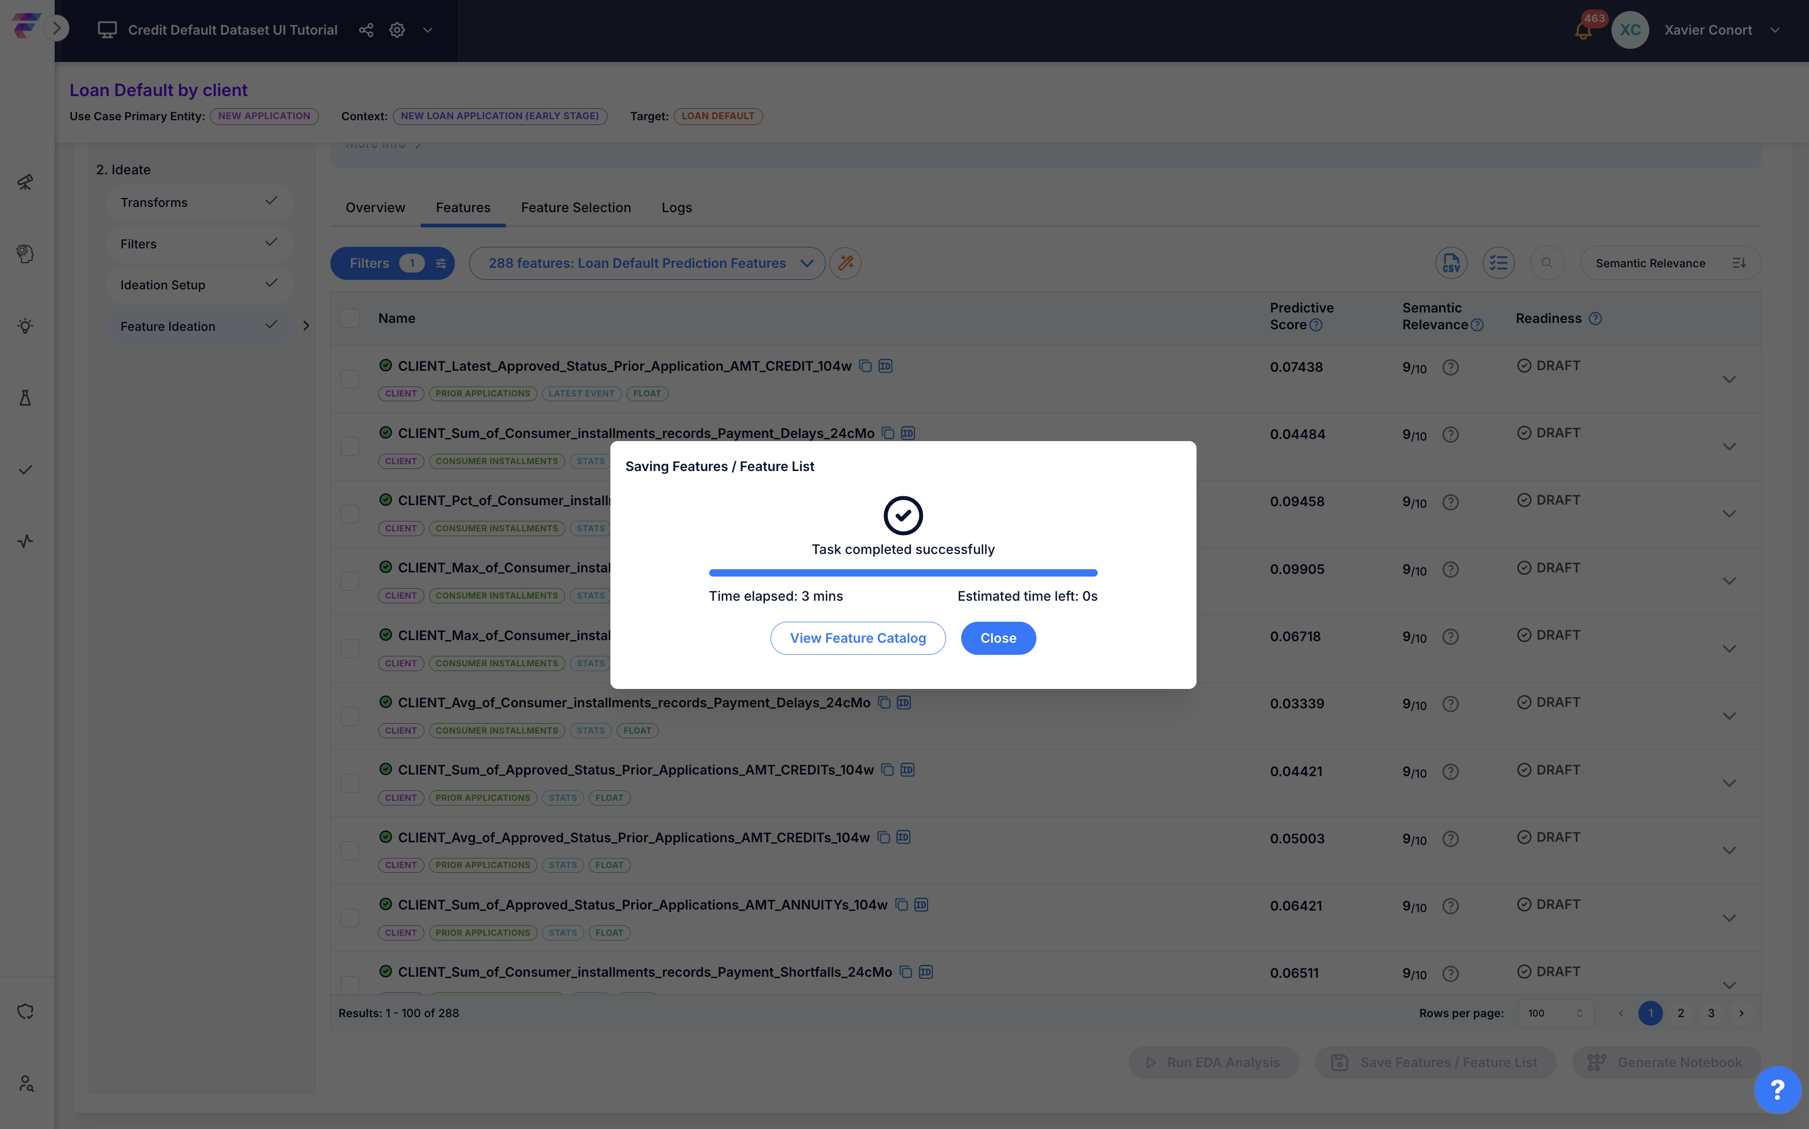Image resolution: width=1809 pixels, height=1129 pixels.
Task: Click ID icon for CLIENT_Latest_Approved_Status feature
Action: click(x=885, y=366)
